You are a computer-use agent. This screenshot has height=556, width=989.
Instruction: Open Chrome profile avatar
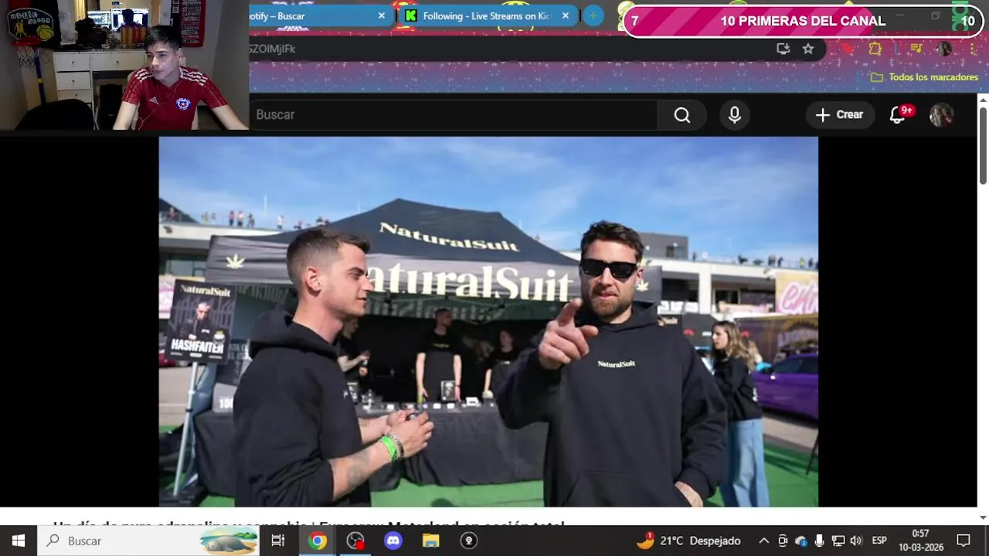coord(944,49)
